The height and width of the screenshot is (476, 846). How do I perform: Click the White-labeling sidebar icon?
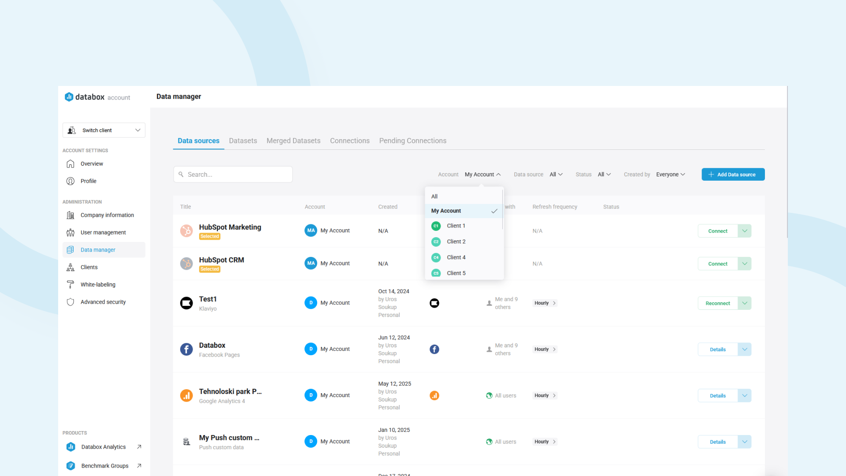click(x=70, y=284)
